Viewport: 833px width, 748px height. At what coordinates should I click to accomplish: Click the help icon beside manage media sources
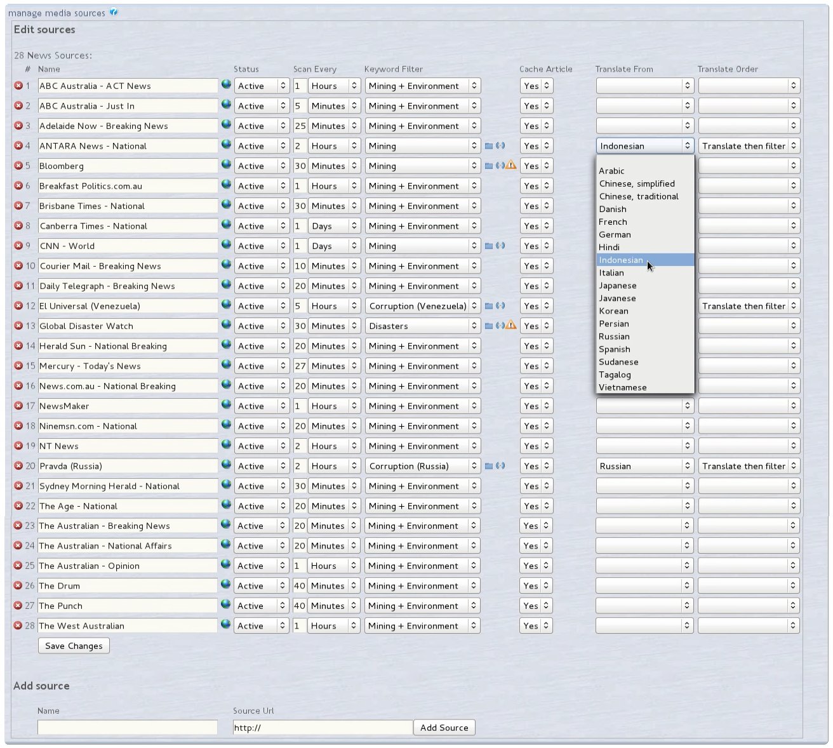coord(114,12)
